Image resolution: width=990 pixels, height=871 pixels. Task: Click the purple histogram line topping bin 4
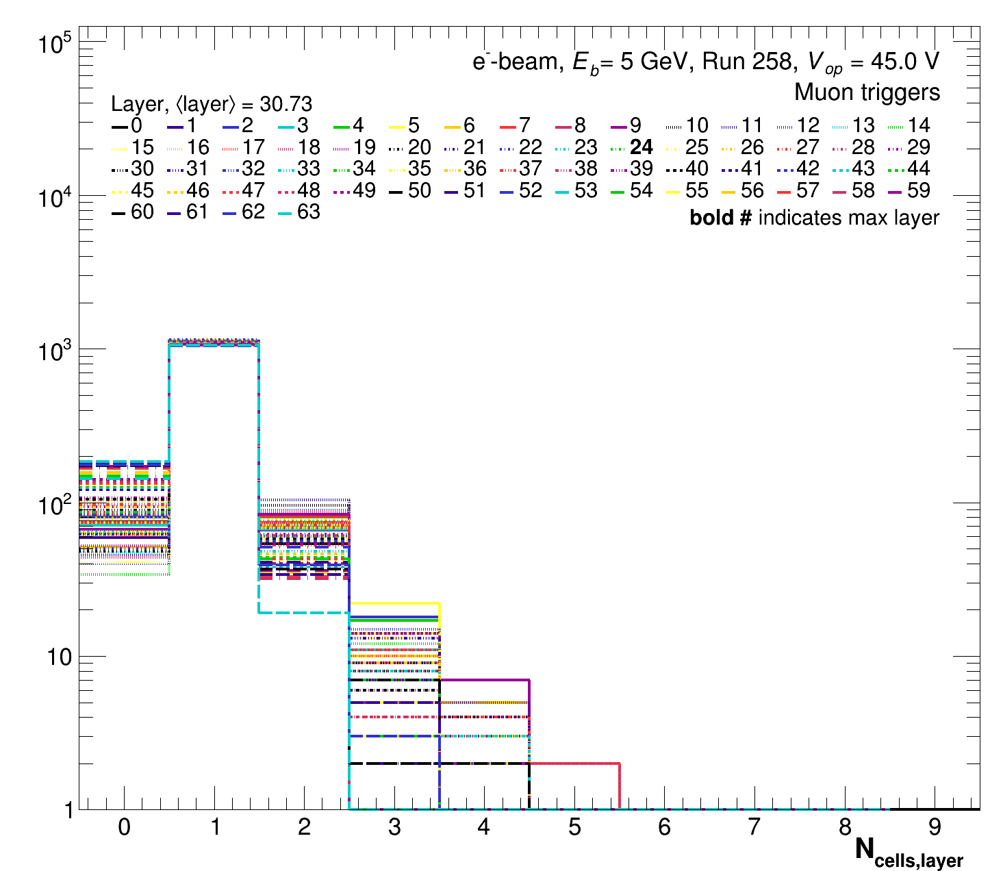pyautogui.click(x=484, y=680)
